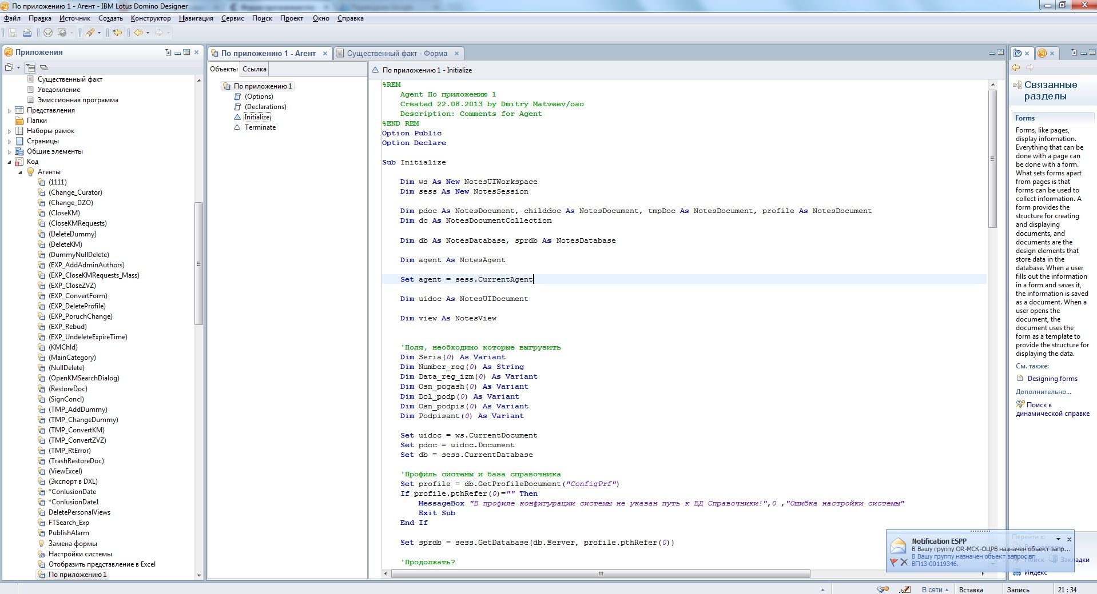Click the Print icon in the toolbar
1097x594 pixels.
27,33
